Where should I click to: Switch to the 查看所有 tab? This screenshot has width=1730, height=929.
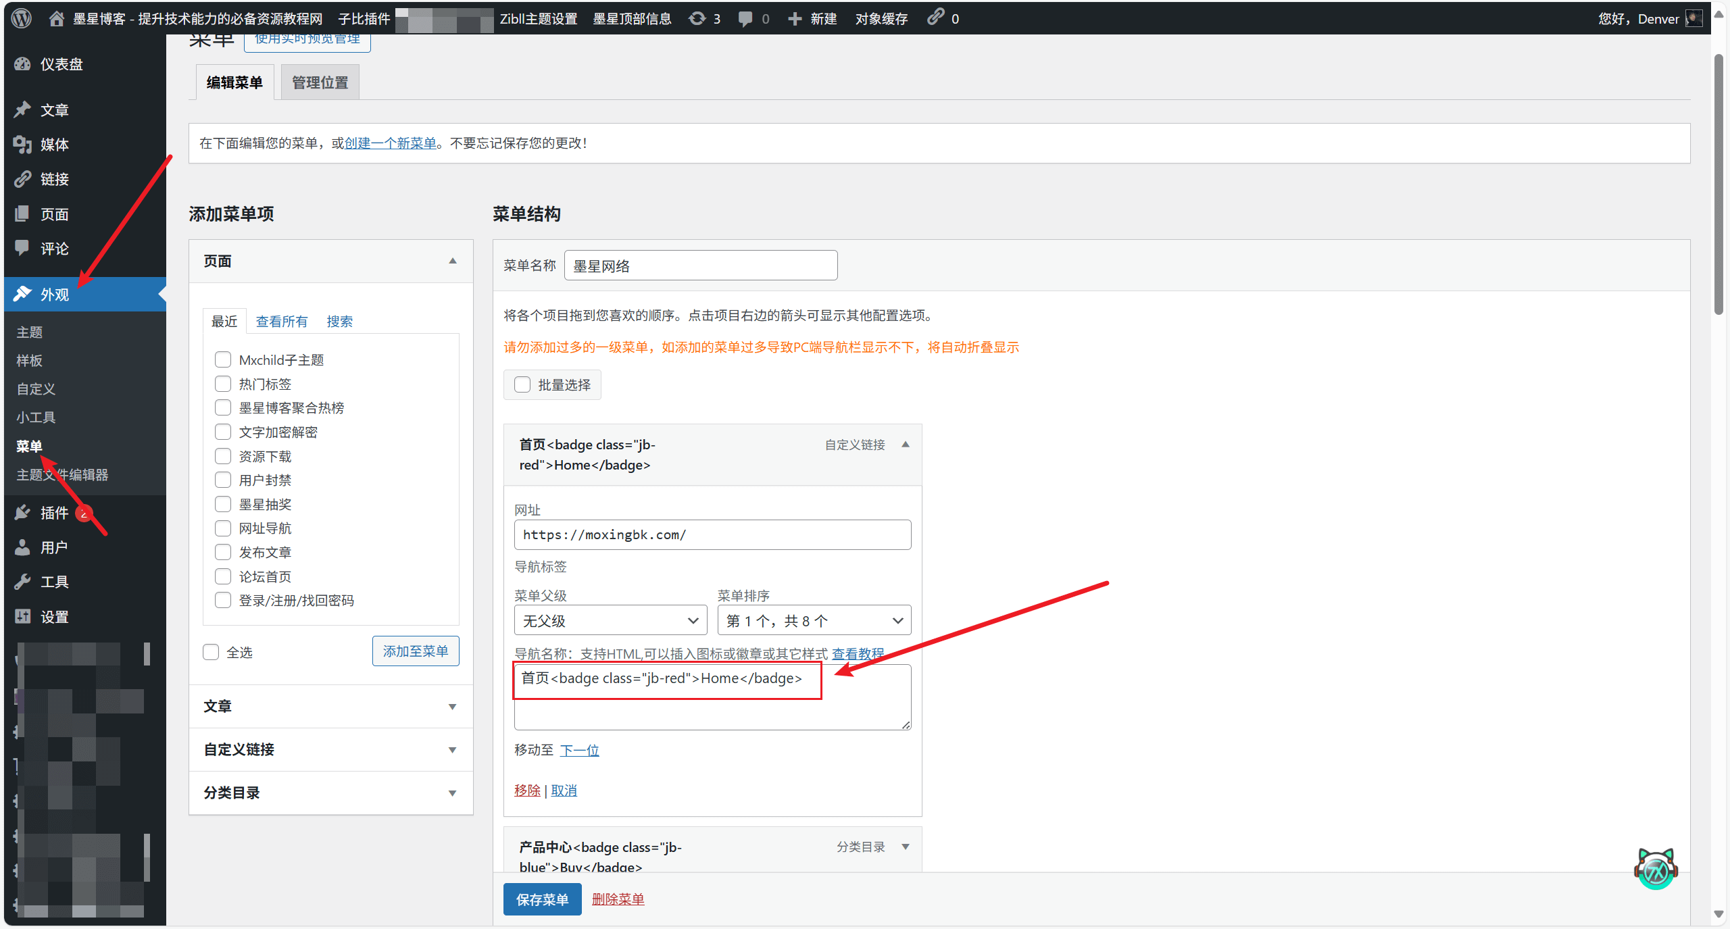282,321
